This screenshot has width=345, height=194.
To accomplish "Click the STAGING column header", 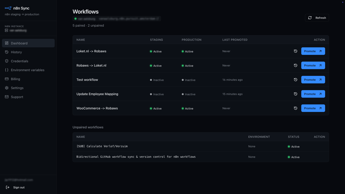I will coord(157,40).
